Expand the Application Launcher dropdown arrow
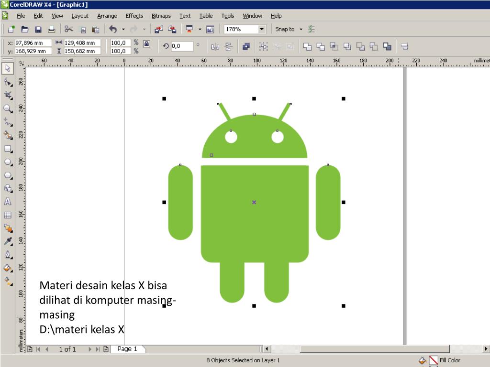The width and height of the screenshot is (490, 367). (200, 29)
